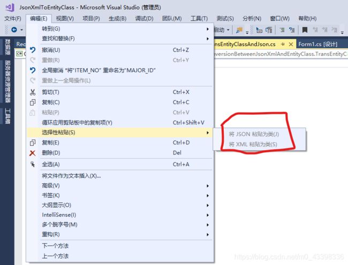This screenshot has height=265, width=348.
Task: Click the copy icon beside 复制(C)
Action: pos(33,102)
